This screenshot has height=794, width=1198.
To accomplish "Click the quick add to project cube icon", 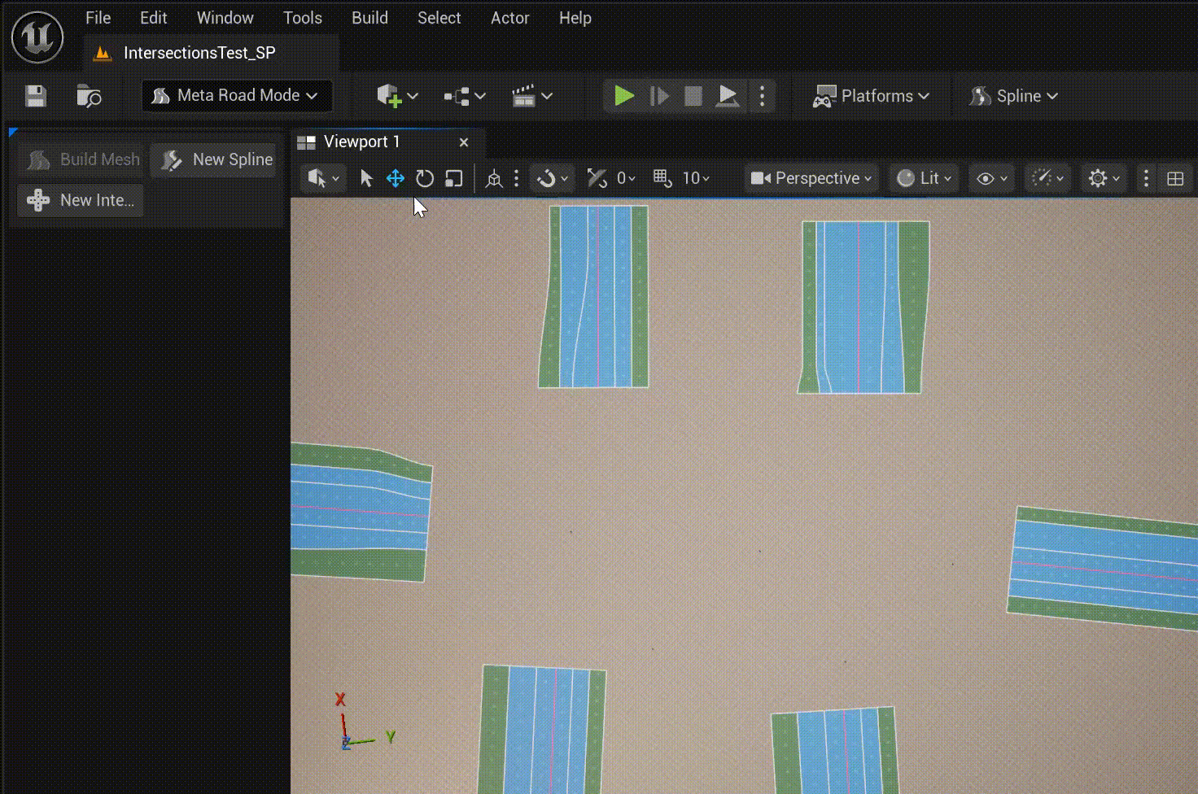I will pos(389,96).
